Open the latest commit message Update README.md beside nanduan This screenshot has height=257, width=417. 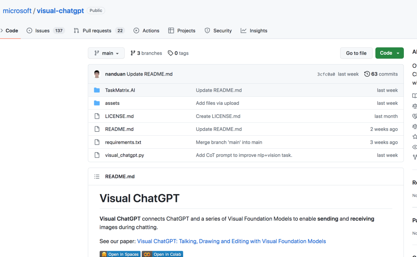[149, 74]
